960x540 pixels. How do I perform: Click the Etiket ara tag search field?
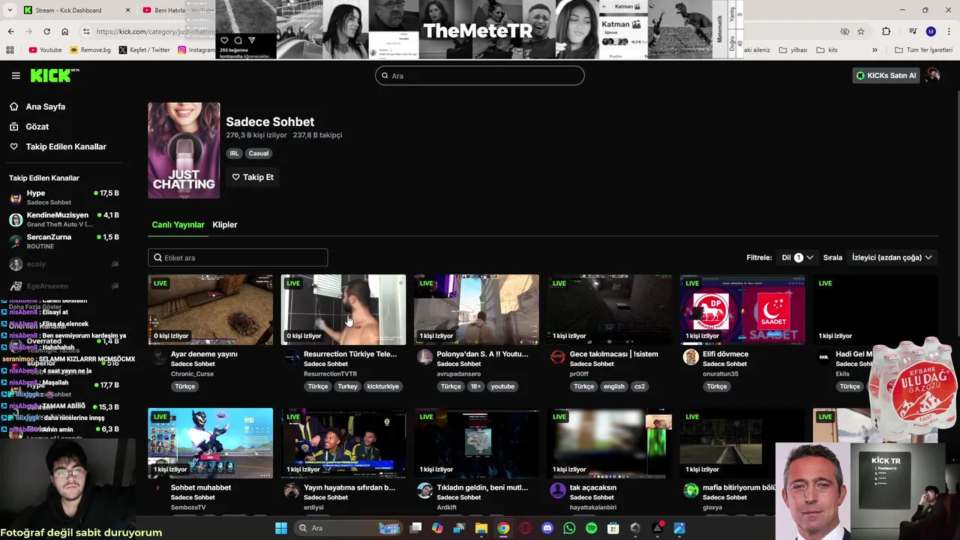point(238,257)
